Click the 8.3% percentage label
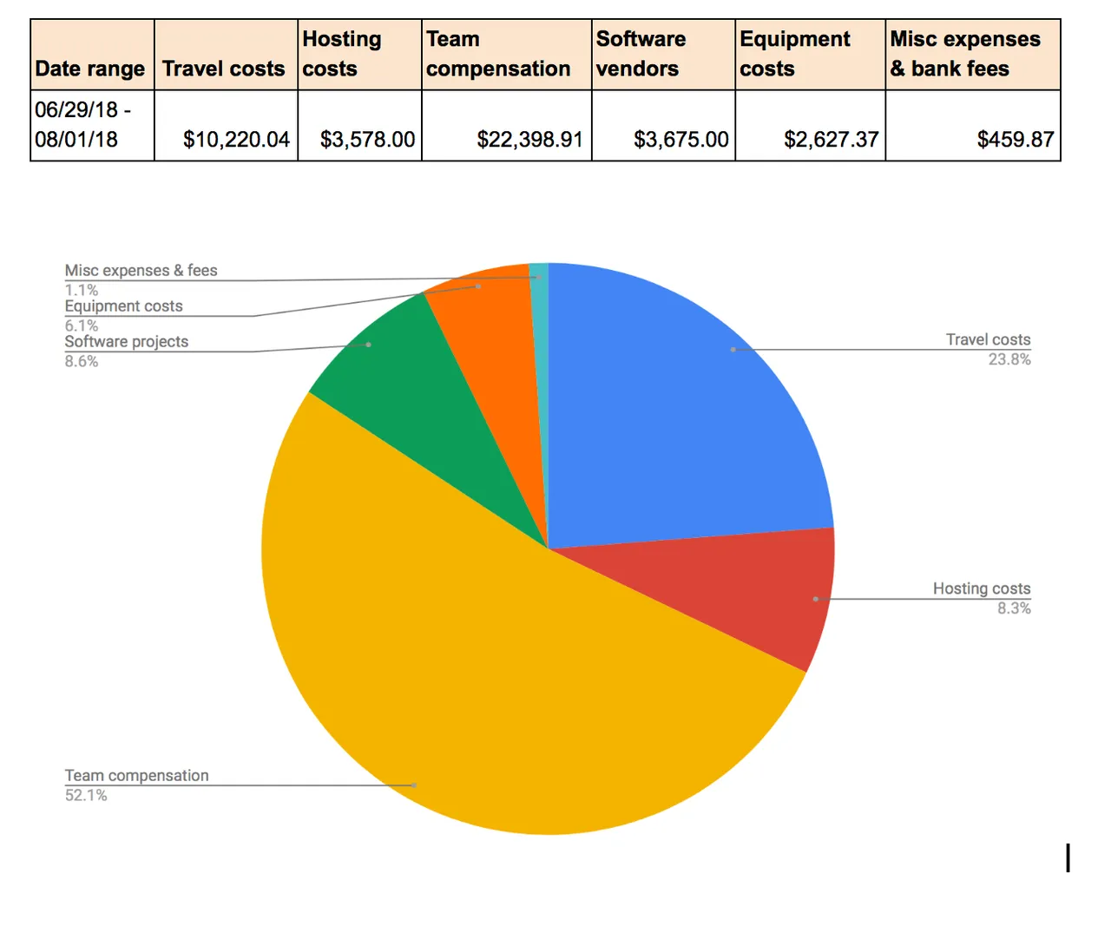The image size is (1111, 926). click(1014, 608)
